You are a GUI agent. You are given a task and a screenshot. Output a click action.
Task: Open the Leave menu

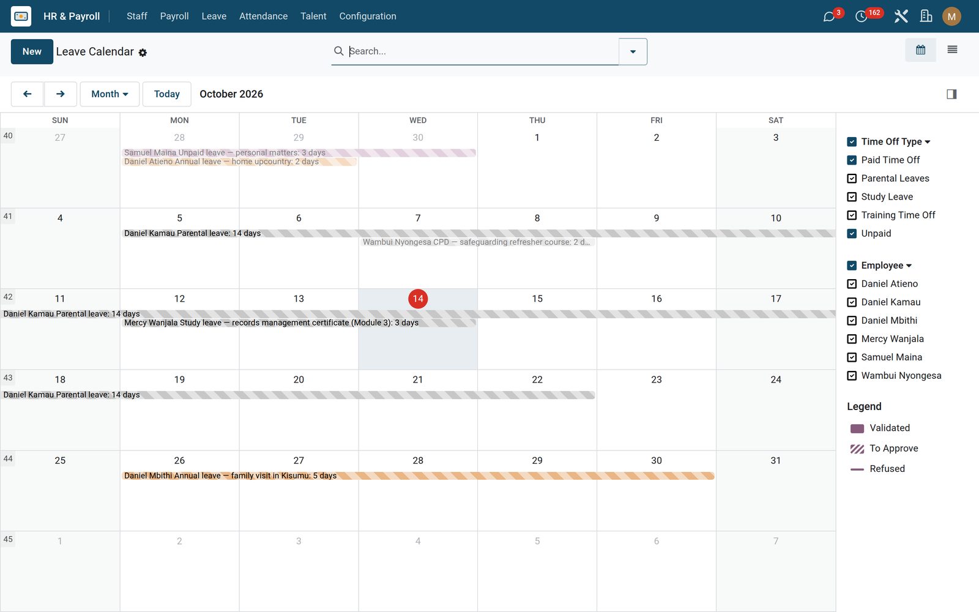tap(214, 16)
